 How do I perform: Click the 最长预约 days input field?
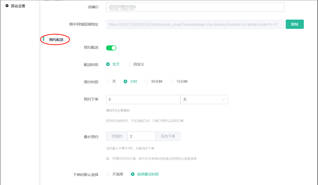pos(141,136)
